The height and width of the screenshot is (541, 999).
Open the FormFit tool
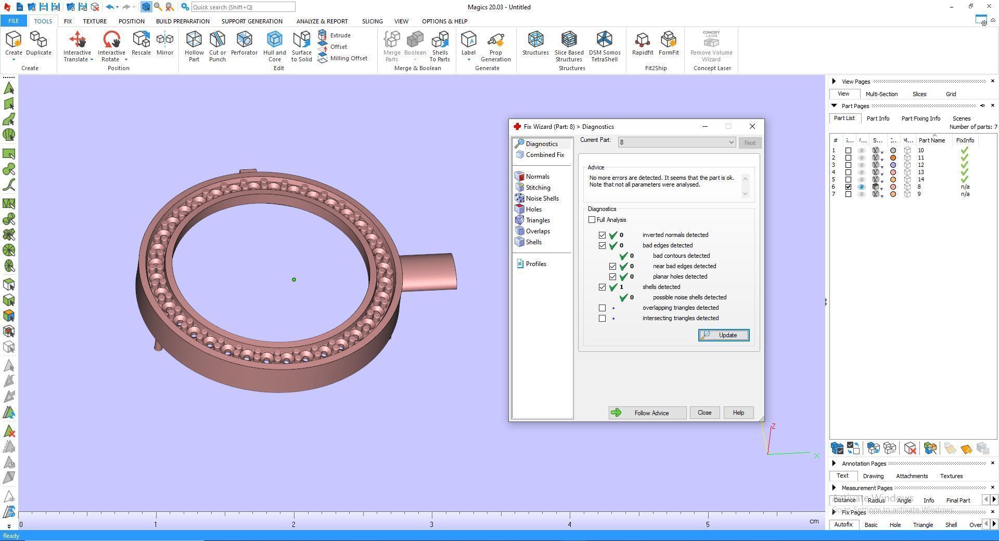point(669,44)
